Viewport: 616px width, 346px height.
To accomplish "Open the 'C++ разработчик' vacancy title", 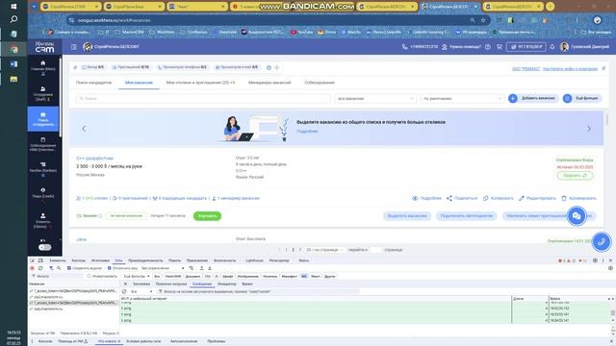I will pos(94,158).
